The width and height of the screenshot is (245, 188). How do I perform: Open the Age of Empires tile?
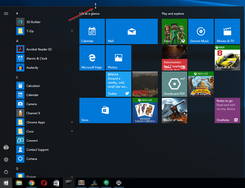(201, 84)
